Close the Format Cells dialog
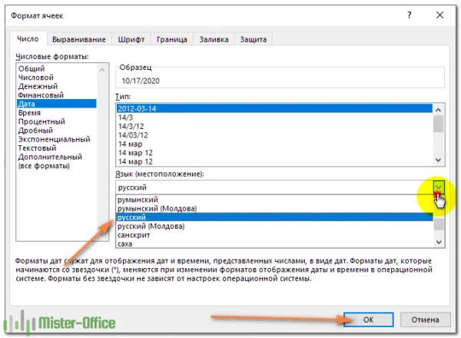This screenshot has height=338, width=461. pyautogui.click(x=439, y=13)
